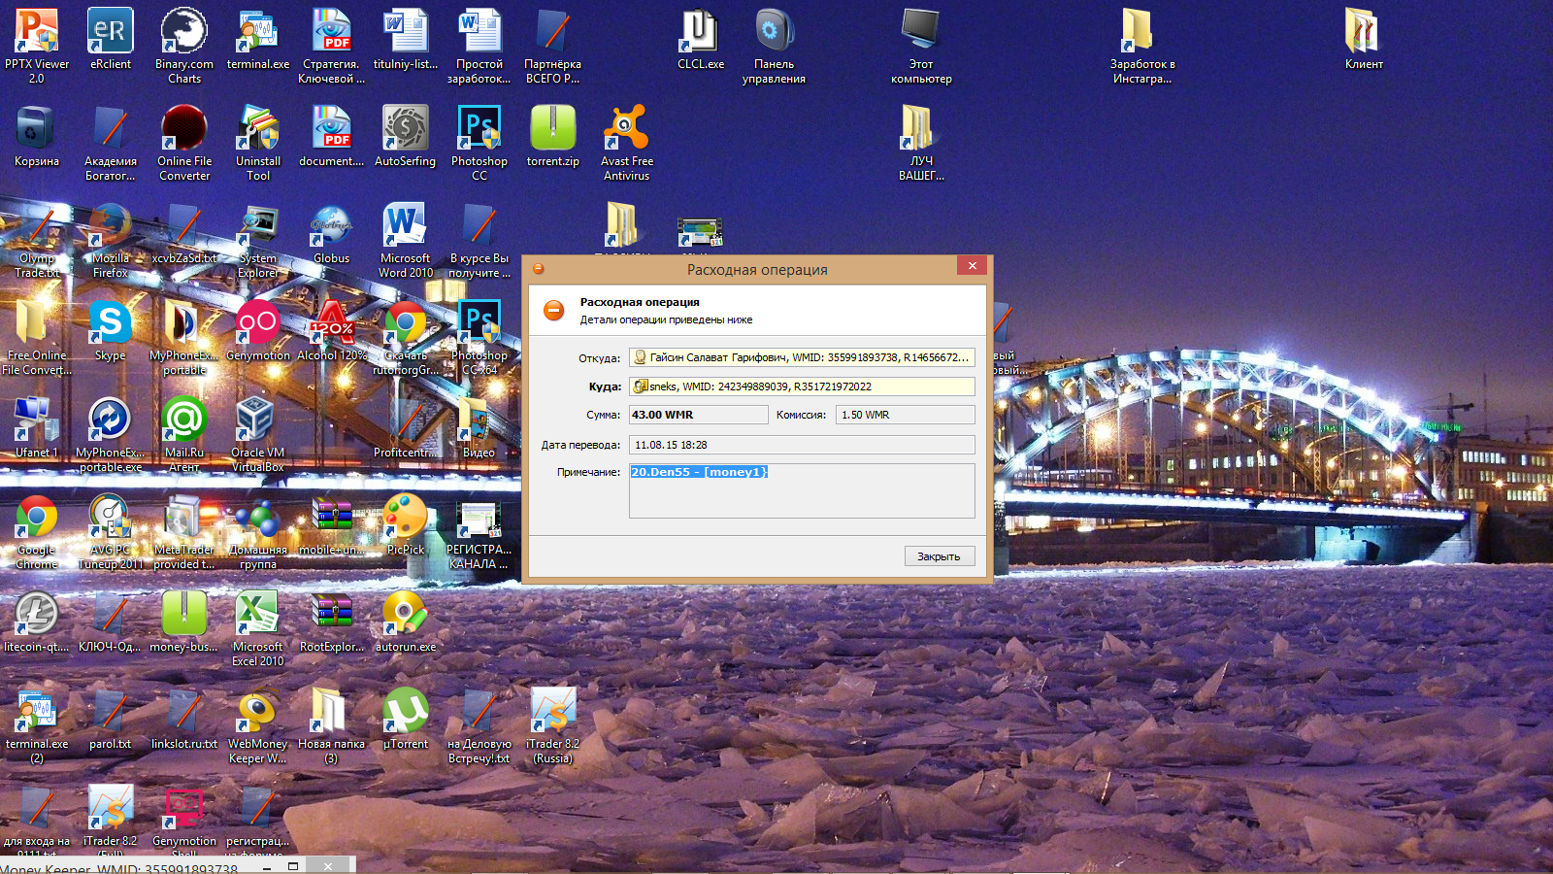The image size is (1553, 874).
Task: Open the Google Chrome desktop shortcut
Action: coord(37,530)
